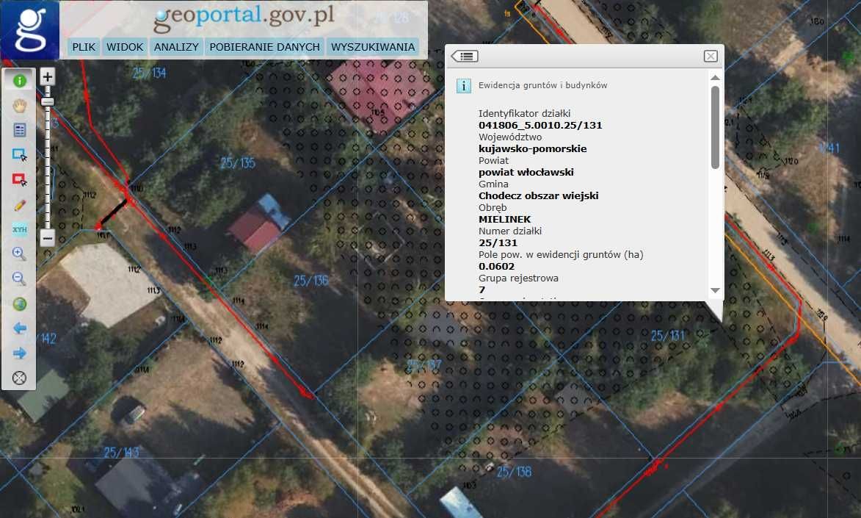Click Chodecz obszar wiejski value
The width and height of the screenshot is (861, 518).
pyautogui.click(x=539, y=195)
